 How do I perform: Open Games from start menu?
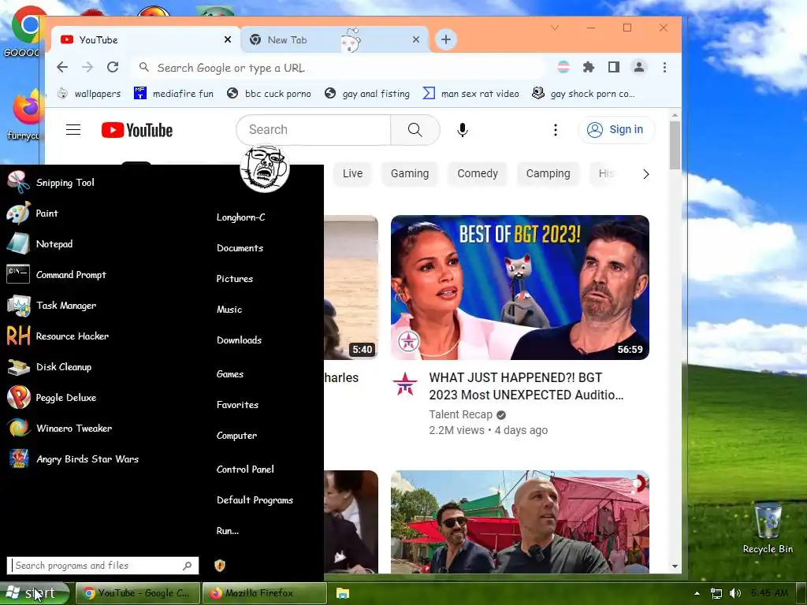[230, 374]
